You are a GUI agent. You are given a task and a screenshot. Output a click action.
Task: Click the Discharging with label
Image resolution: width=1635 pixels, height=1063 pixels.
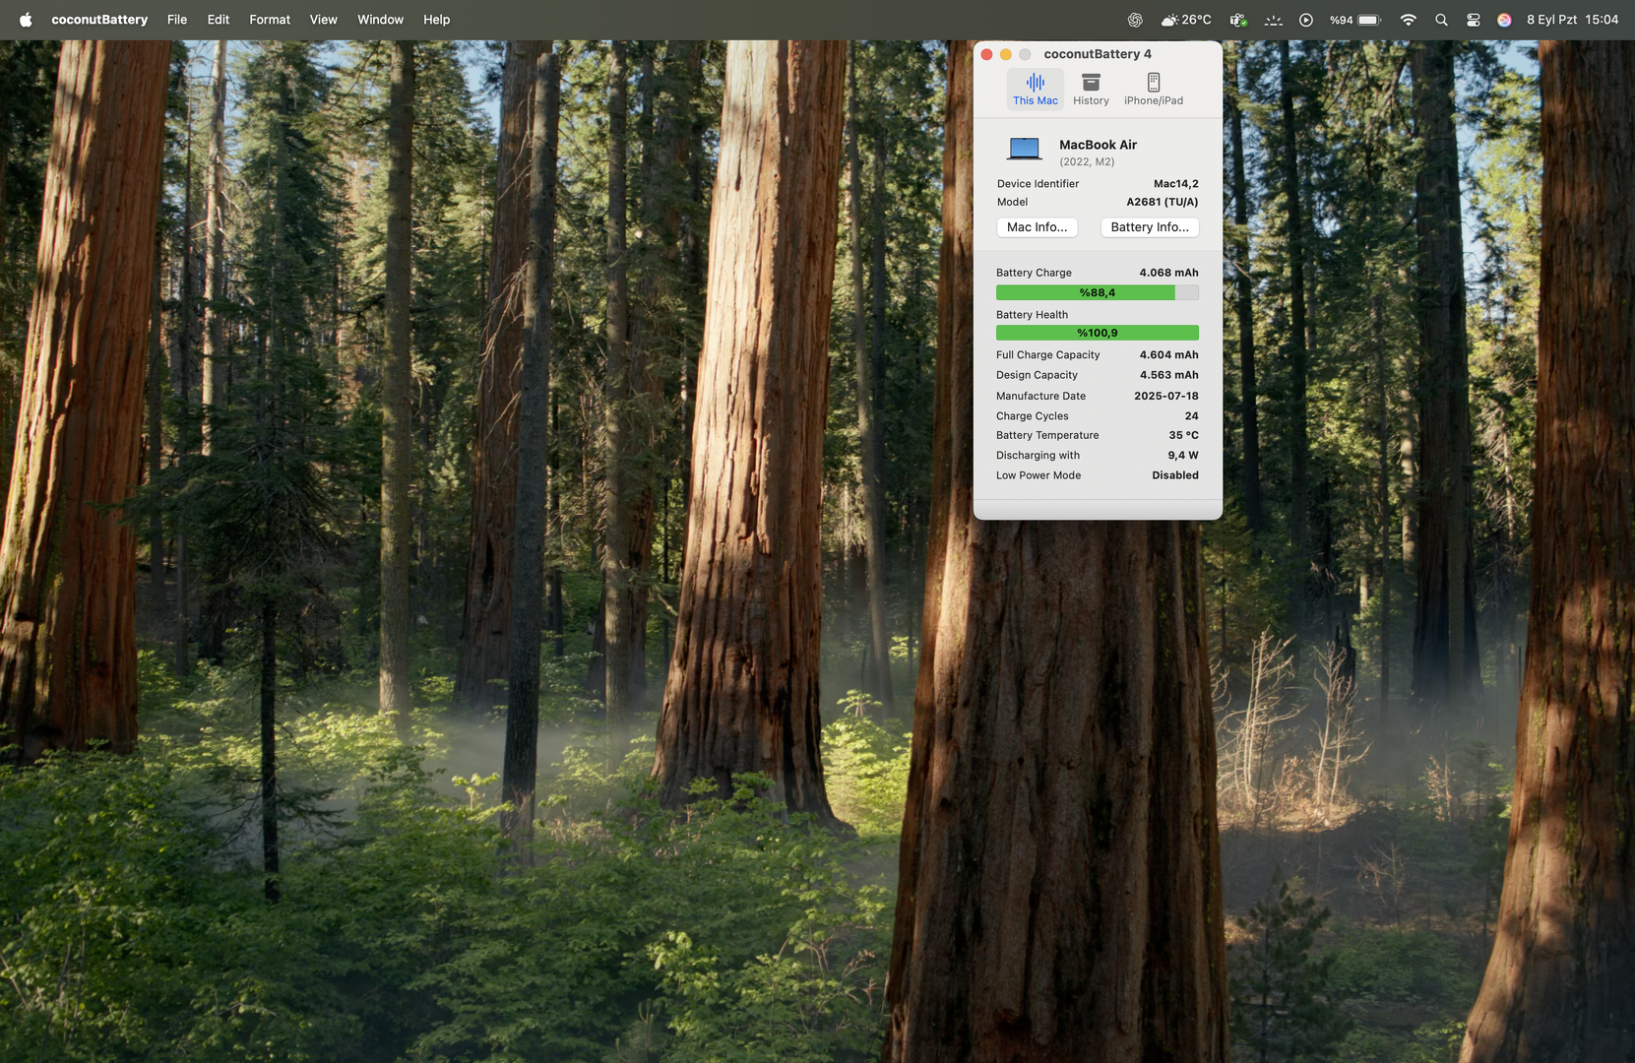pyautogui.click(x=1038, y=456)
